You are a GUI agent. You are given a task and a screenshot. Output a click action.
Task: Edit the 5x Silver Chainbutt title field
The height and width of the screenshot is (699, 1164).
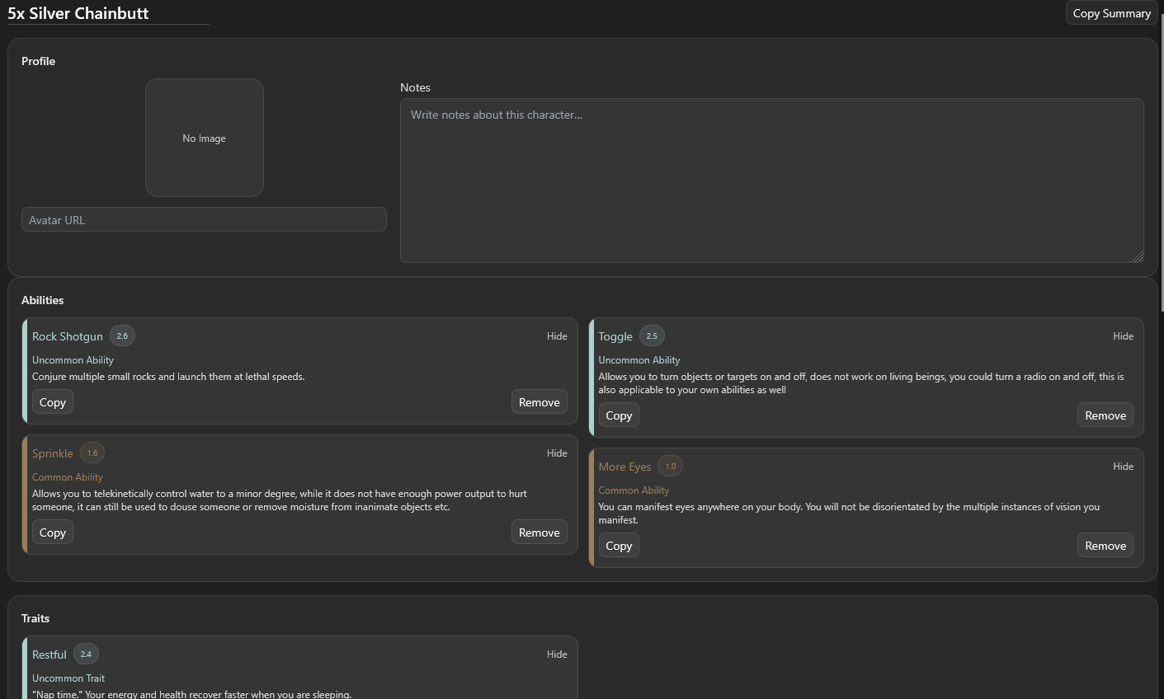[108, 13]
